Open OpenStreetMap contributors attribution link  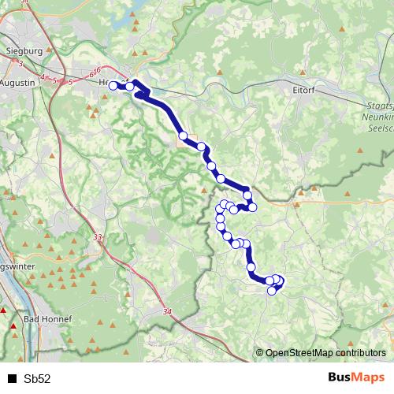pyautogui.click(x=321, y=352)
